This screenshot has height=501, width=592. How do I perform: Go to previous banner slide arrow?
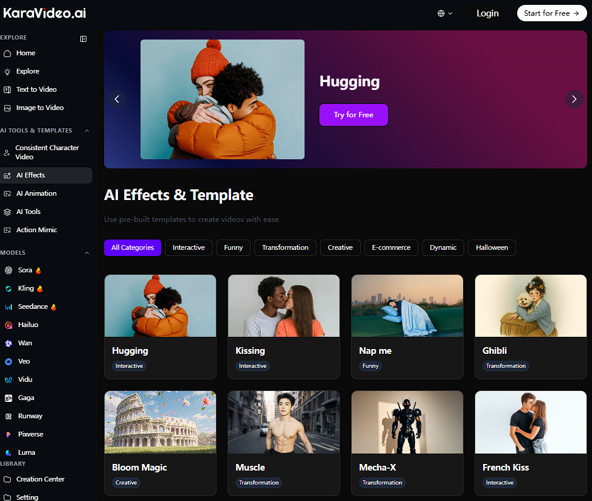pos(117,99)
